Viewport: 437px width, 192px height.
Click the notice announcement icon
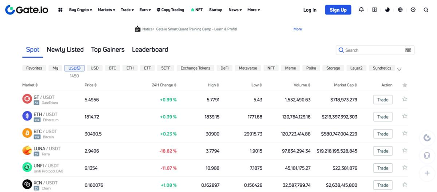[x=138, y=29]
